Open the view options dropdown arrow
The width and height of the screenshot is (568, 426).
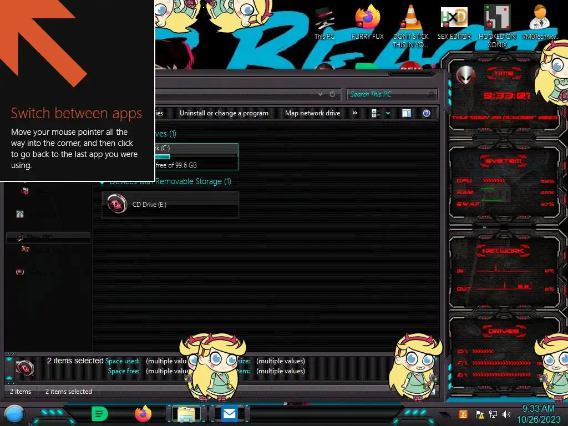click(x=388, y=114)
